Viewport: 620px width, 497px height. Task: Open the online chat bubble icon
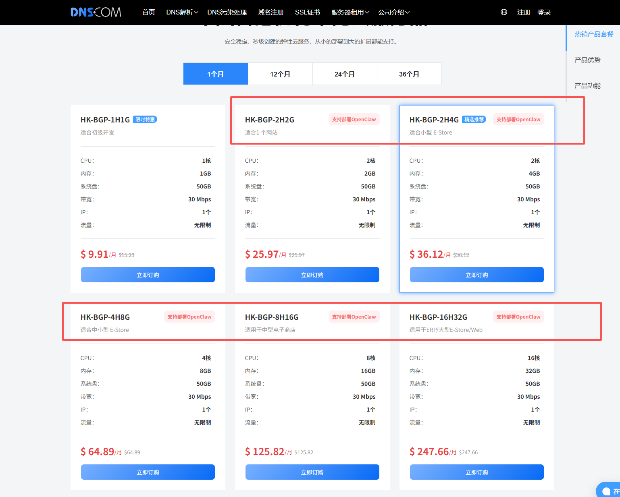point(607,491)
